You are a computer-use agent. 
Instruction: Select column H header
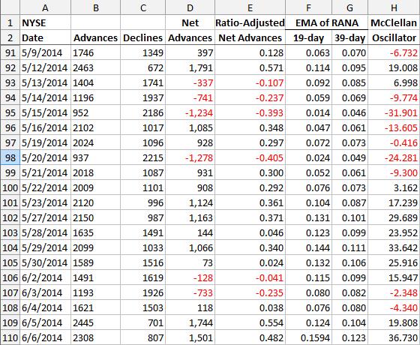(x=394, y=7)
